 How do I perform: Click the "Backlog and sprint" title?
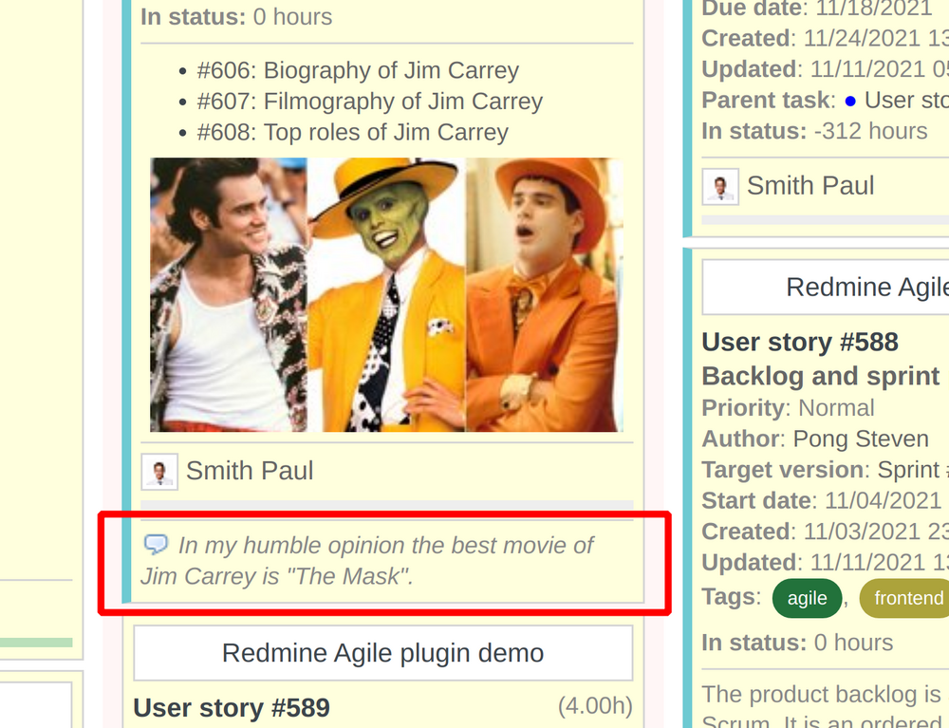pos(822,376)
